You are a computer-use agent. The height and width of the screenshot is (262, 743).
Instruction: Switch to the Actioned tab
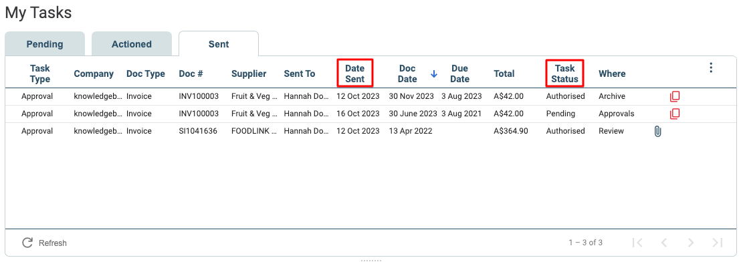click(132, 44)
